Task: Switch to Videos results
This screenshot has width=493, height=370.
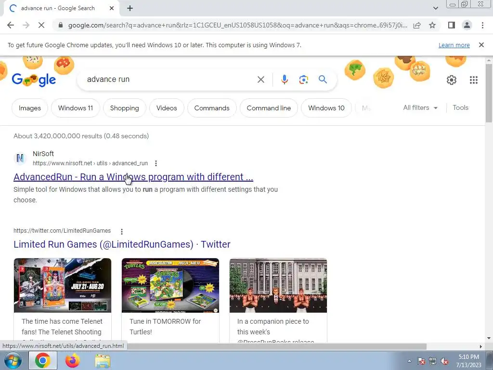Action: click(167, 108)
